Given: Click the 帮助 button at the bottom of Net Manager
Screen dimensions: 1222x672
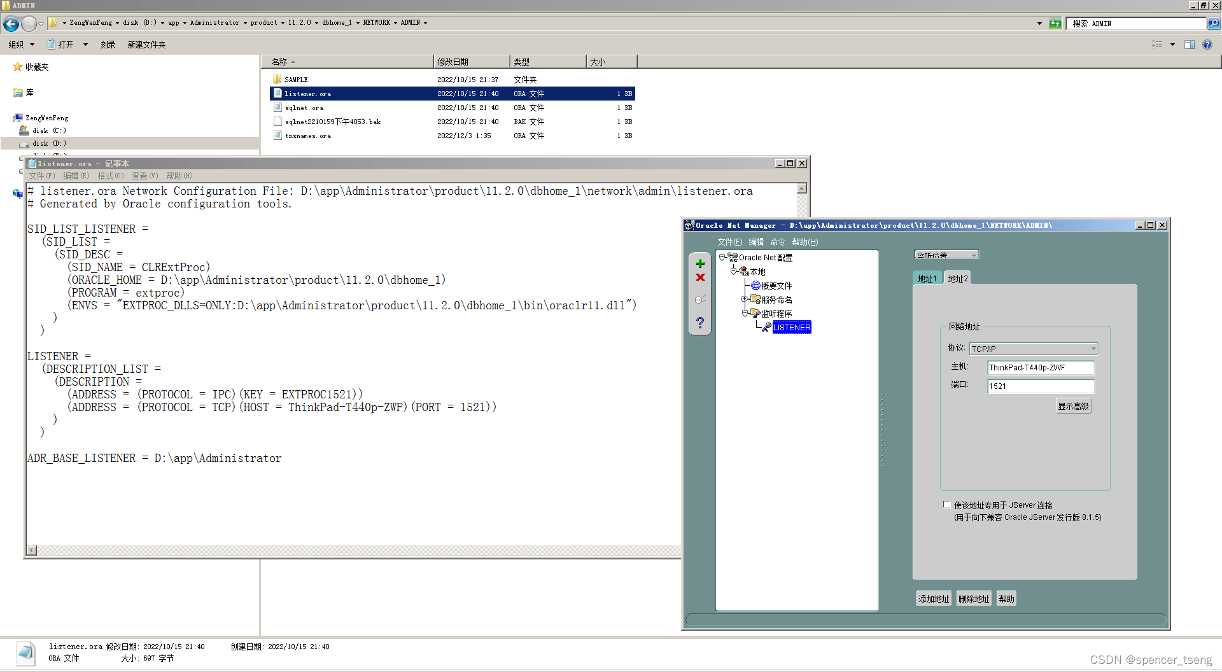Looking at the screenshot, I should [x=1006, y=599].
